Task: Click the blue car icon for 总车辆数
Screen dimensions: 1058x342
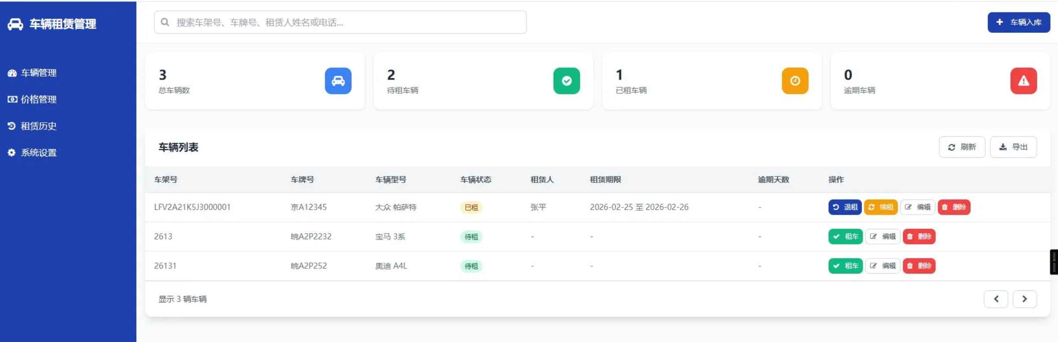Action: [x=338, y=81]
